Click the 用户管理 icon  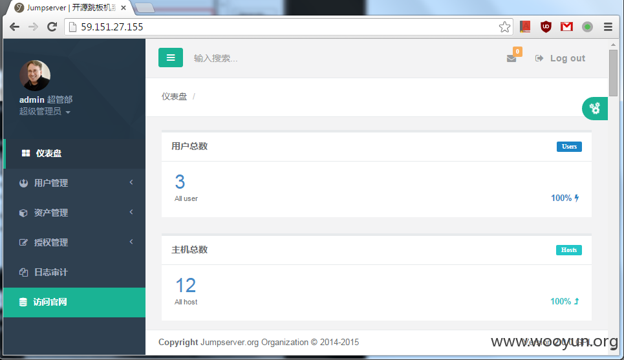pos(23,183)
